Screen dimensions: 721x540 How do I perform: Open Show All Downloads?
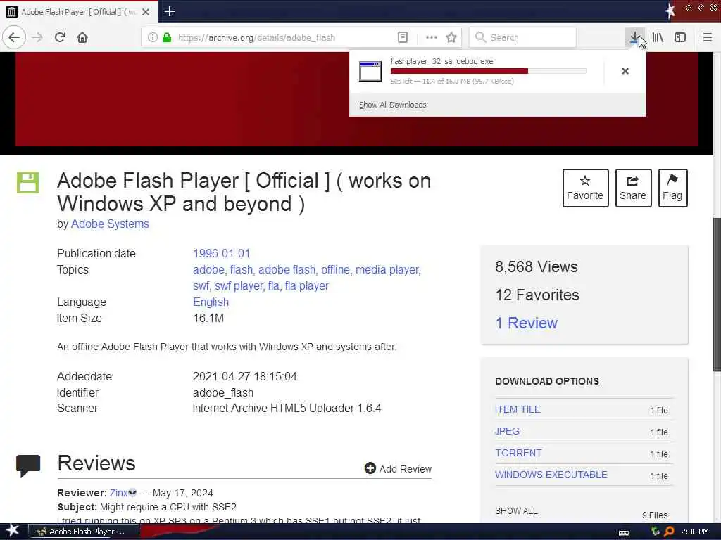pos(393,105)
